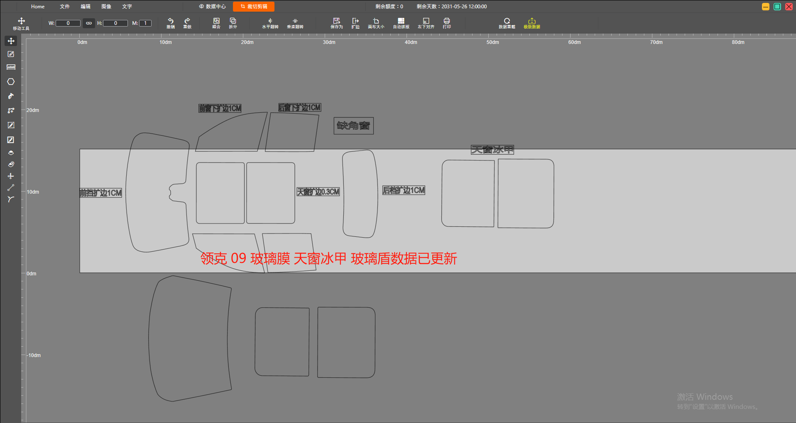Click the save as (保存为) icon

click(337, 23)
